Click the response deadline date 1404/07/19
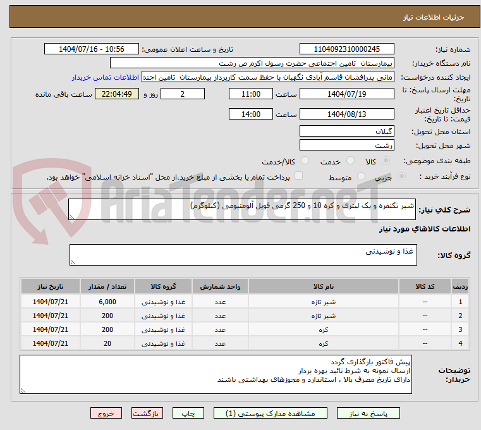Screen dimensions: 481x430 pos(346,94)
